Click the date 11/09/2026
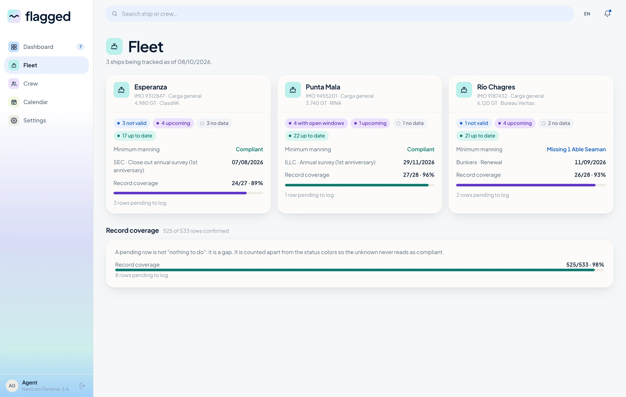Viewport: 626px width, 397px height. tap(590, 162)
